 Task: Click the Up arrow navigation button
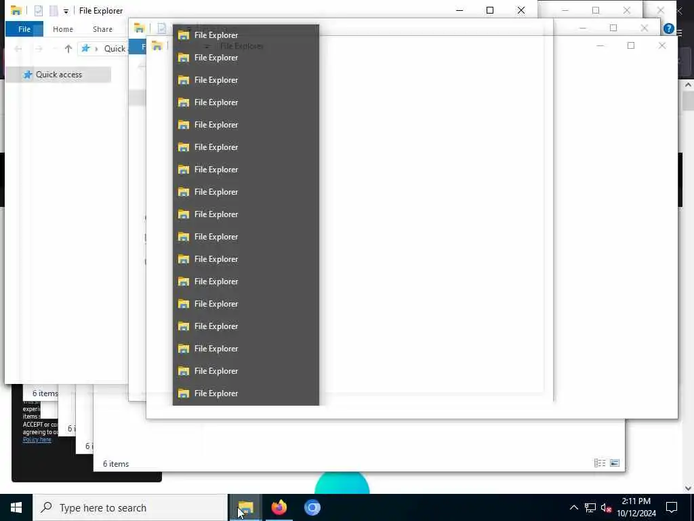pyautogui.click(x=68, y=49)
